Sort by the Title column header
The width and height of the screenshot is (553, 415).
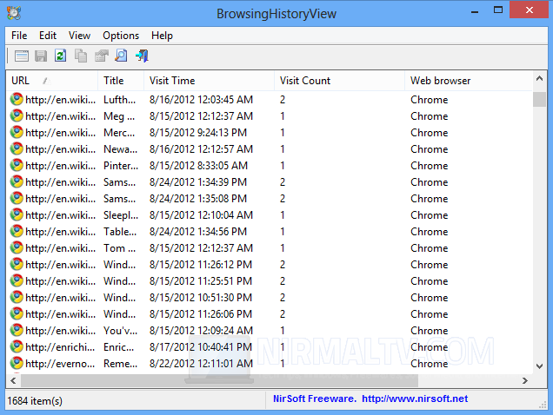121,81
